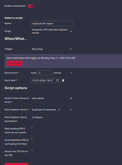This screenshot has height=165, width=122.
Task: Click the next automation trigger time notice
Action: [x=41, y=58]
